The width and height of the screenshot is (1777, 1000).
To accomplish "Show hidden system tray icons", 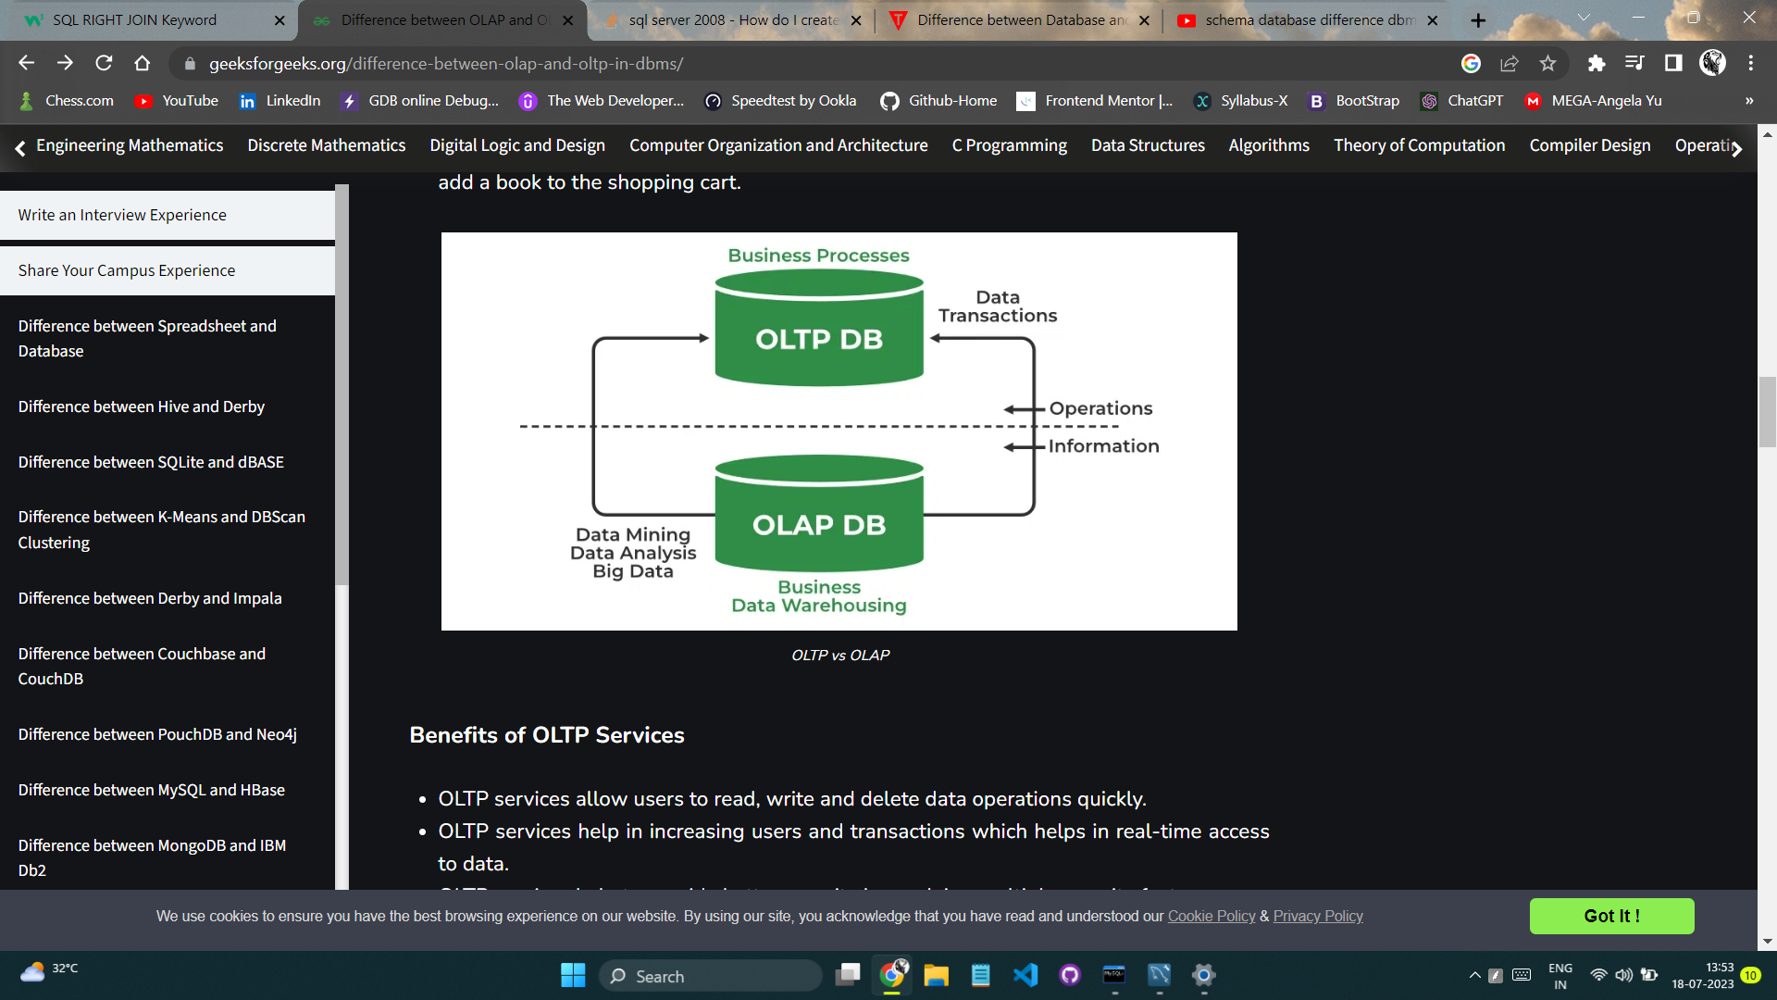I will point(1474,975).
